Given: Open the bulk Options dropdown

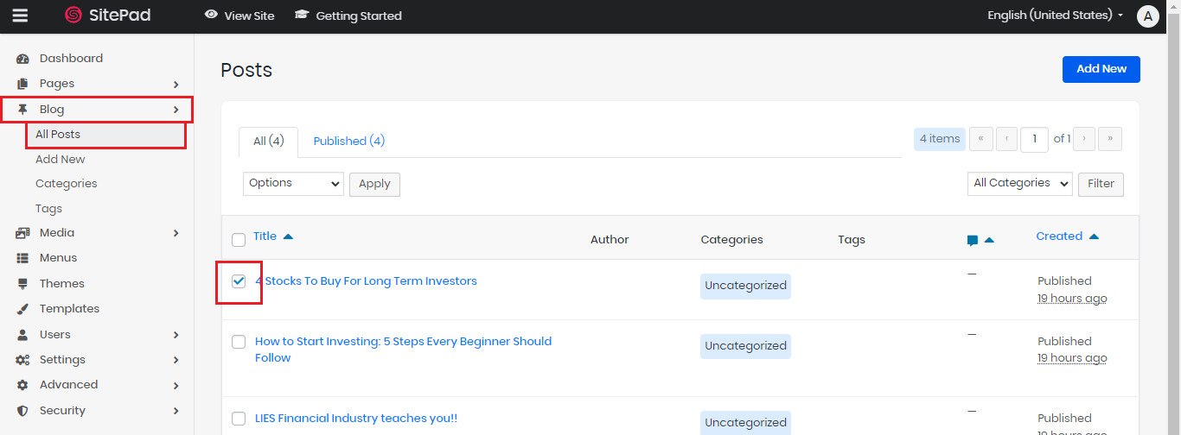Looking at the screenshot, I should [293, 183].
